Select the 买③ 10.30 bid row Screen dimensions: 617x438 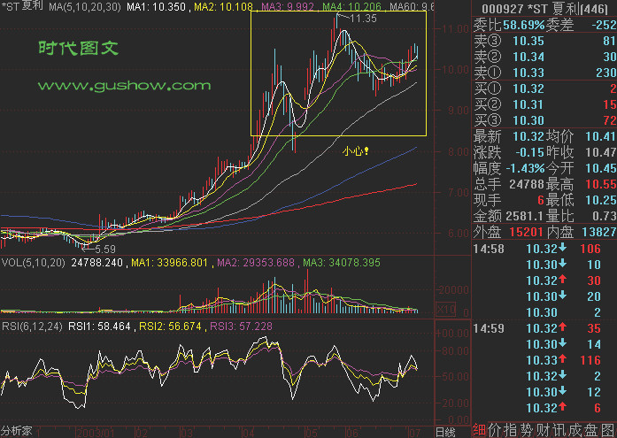click(x=544, y=120)
